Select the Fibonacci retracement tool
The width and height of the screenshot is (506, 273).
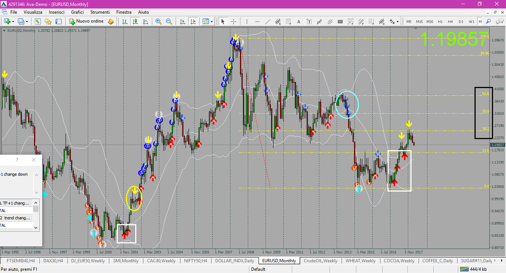288,21
